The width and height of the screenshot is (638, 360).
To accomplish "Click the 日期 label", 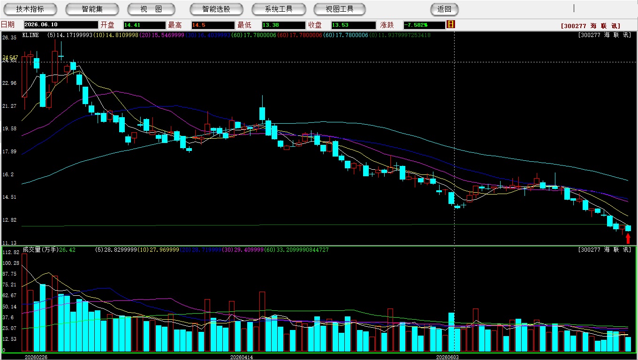I will [8, 25].
